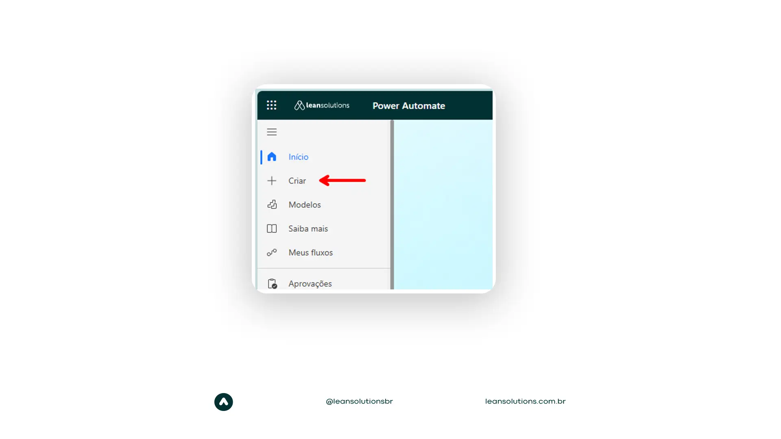Click the leansolutions logo in header
Image resolution: width=781 pixels, height=439 pixels.
coord(322,105)
